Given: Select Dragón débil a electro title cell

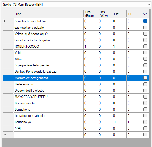Looking at the screenshot, I should [x=49, y=91].
